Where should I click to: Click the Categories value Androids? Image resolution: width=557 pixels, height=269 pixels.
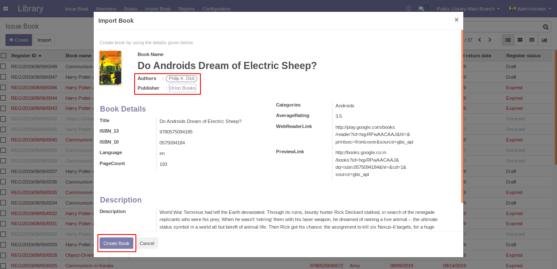tap(345, 106)
